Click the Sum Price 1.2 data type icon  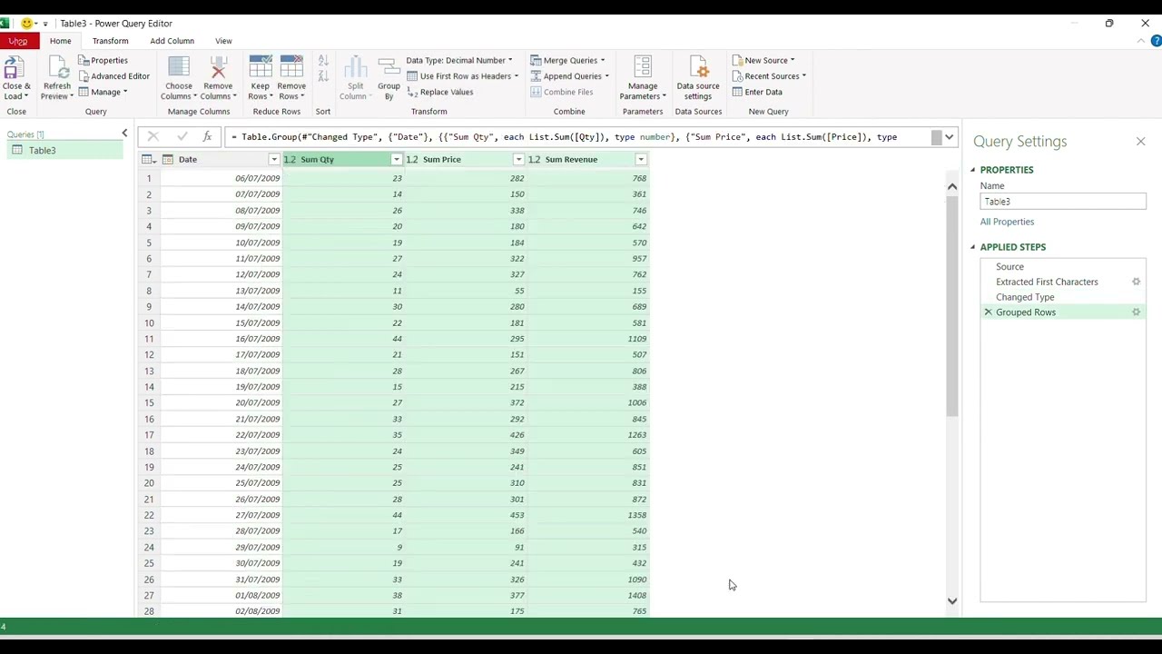[x=412, y=160]
